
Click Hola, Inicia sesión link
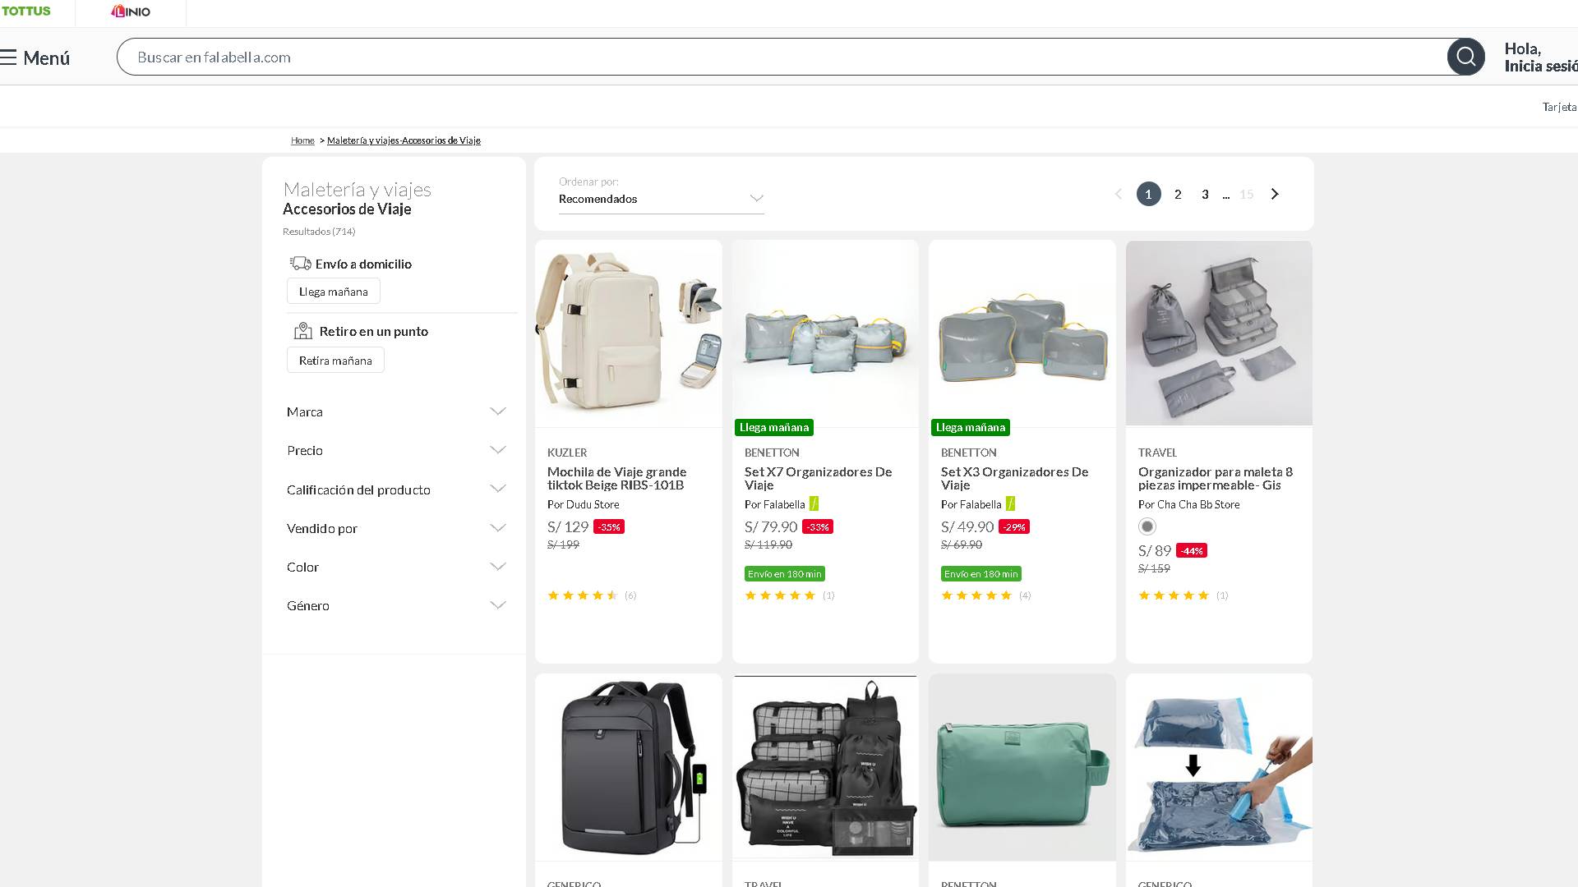[1541, 57]
